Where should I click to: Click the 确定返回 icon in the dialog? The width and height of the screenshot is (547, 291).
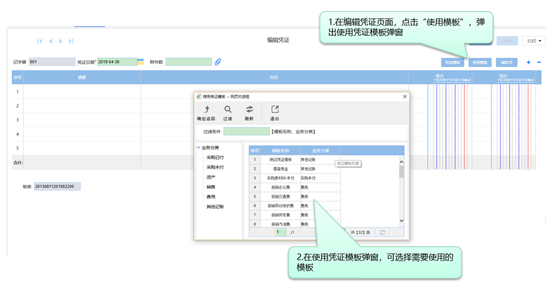[205, 109]
